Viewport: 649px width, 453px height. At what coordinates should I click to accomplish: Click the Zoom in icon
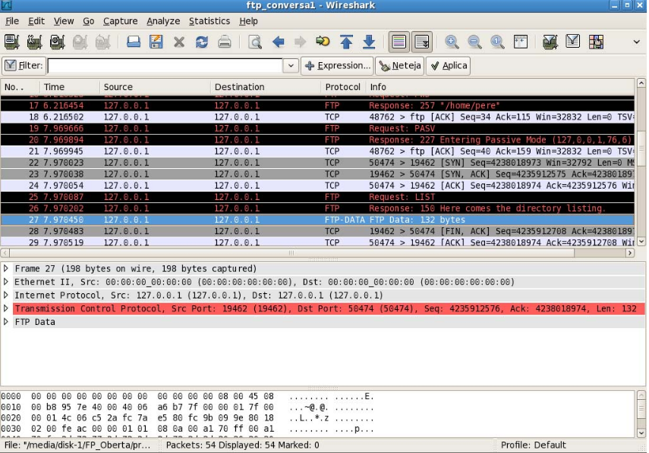[x=452, y=42]
